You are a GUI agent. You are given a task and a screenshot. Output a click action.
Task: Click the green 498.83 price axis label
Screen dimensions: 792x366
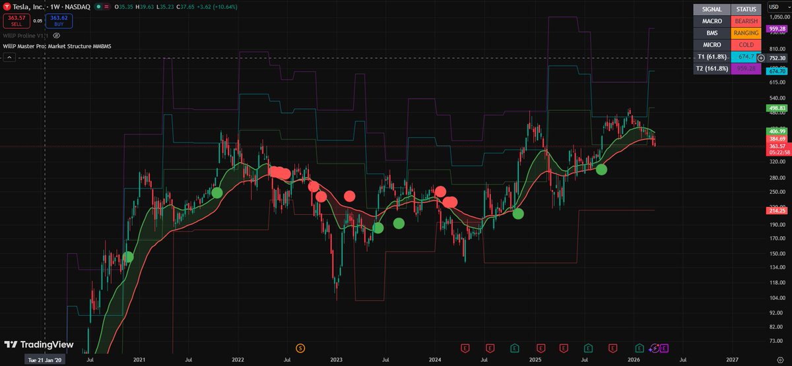tap(776, 107)
